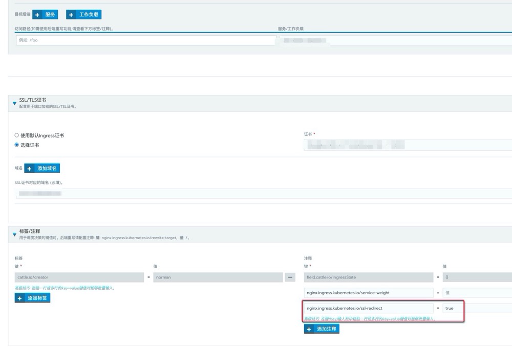Click the SSL certificate domain name field
512x349 pixels.
click(x=256, y=194)
